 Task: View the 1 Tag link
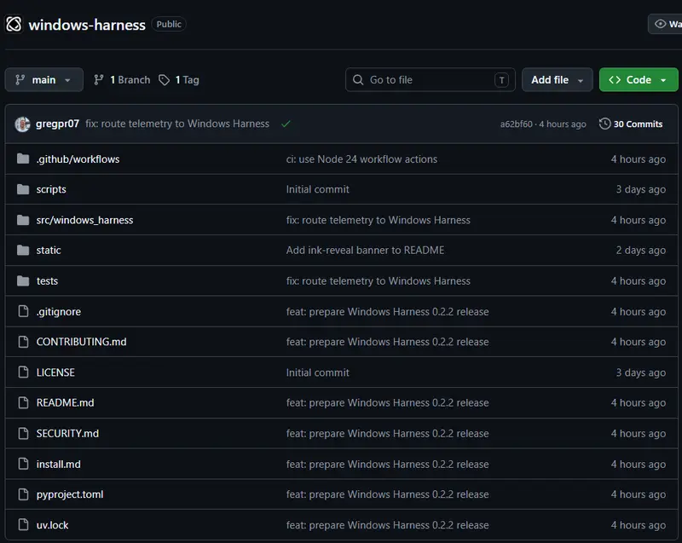(x=187, y=79)
